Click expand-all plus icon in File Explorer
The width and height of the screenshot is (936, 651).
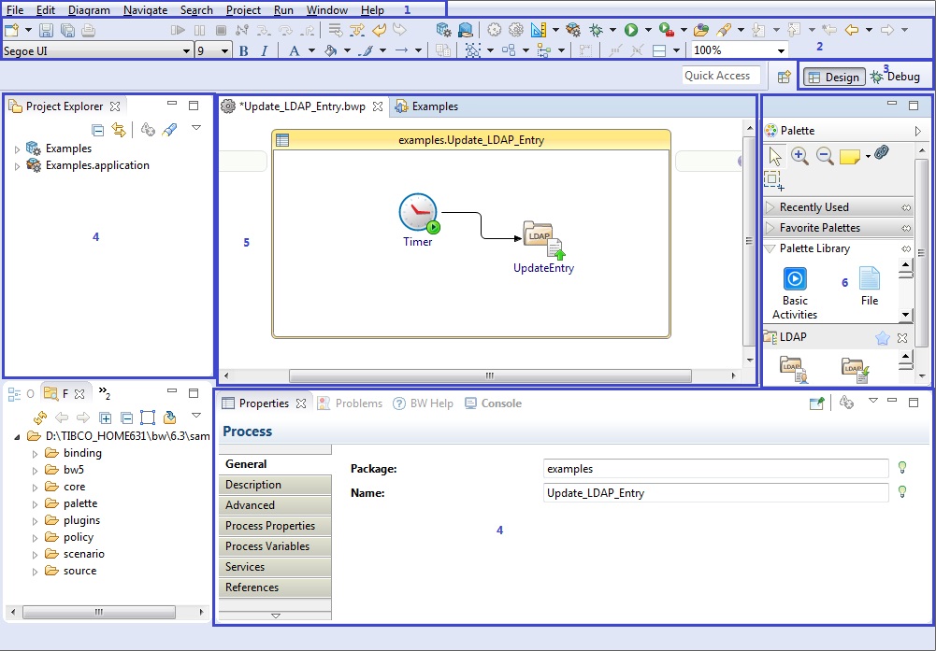click(x=105, y=417)
